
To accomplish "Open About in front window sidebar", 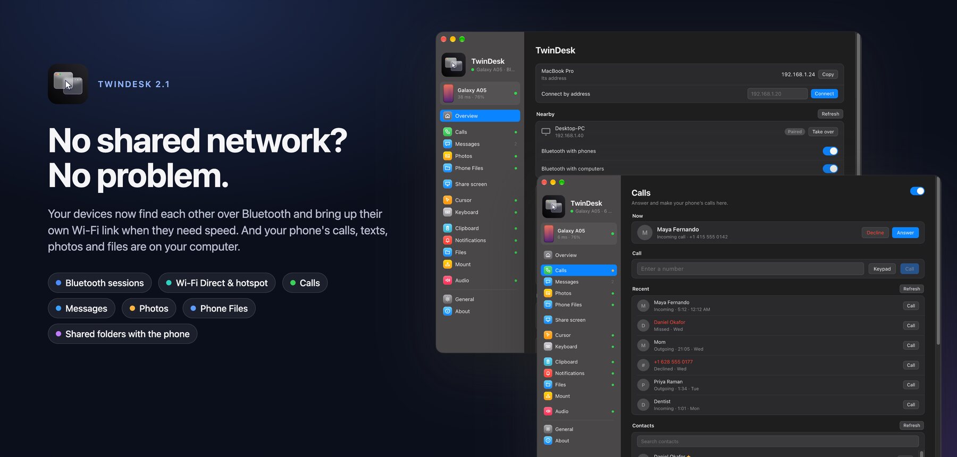I will point(578,441).
